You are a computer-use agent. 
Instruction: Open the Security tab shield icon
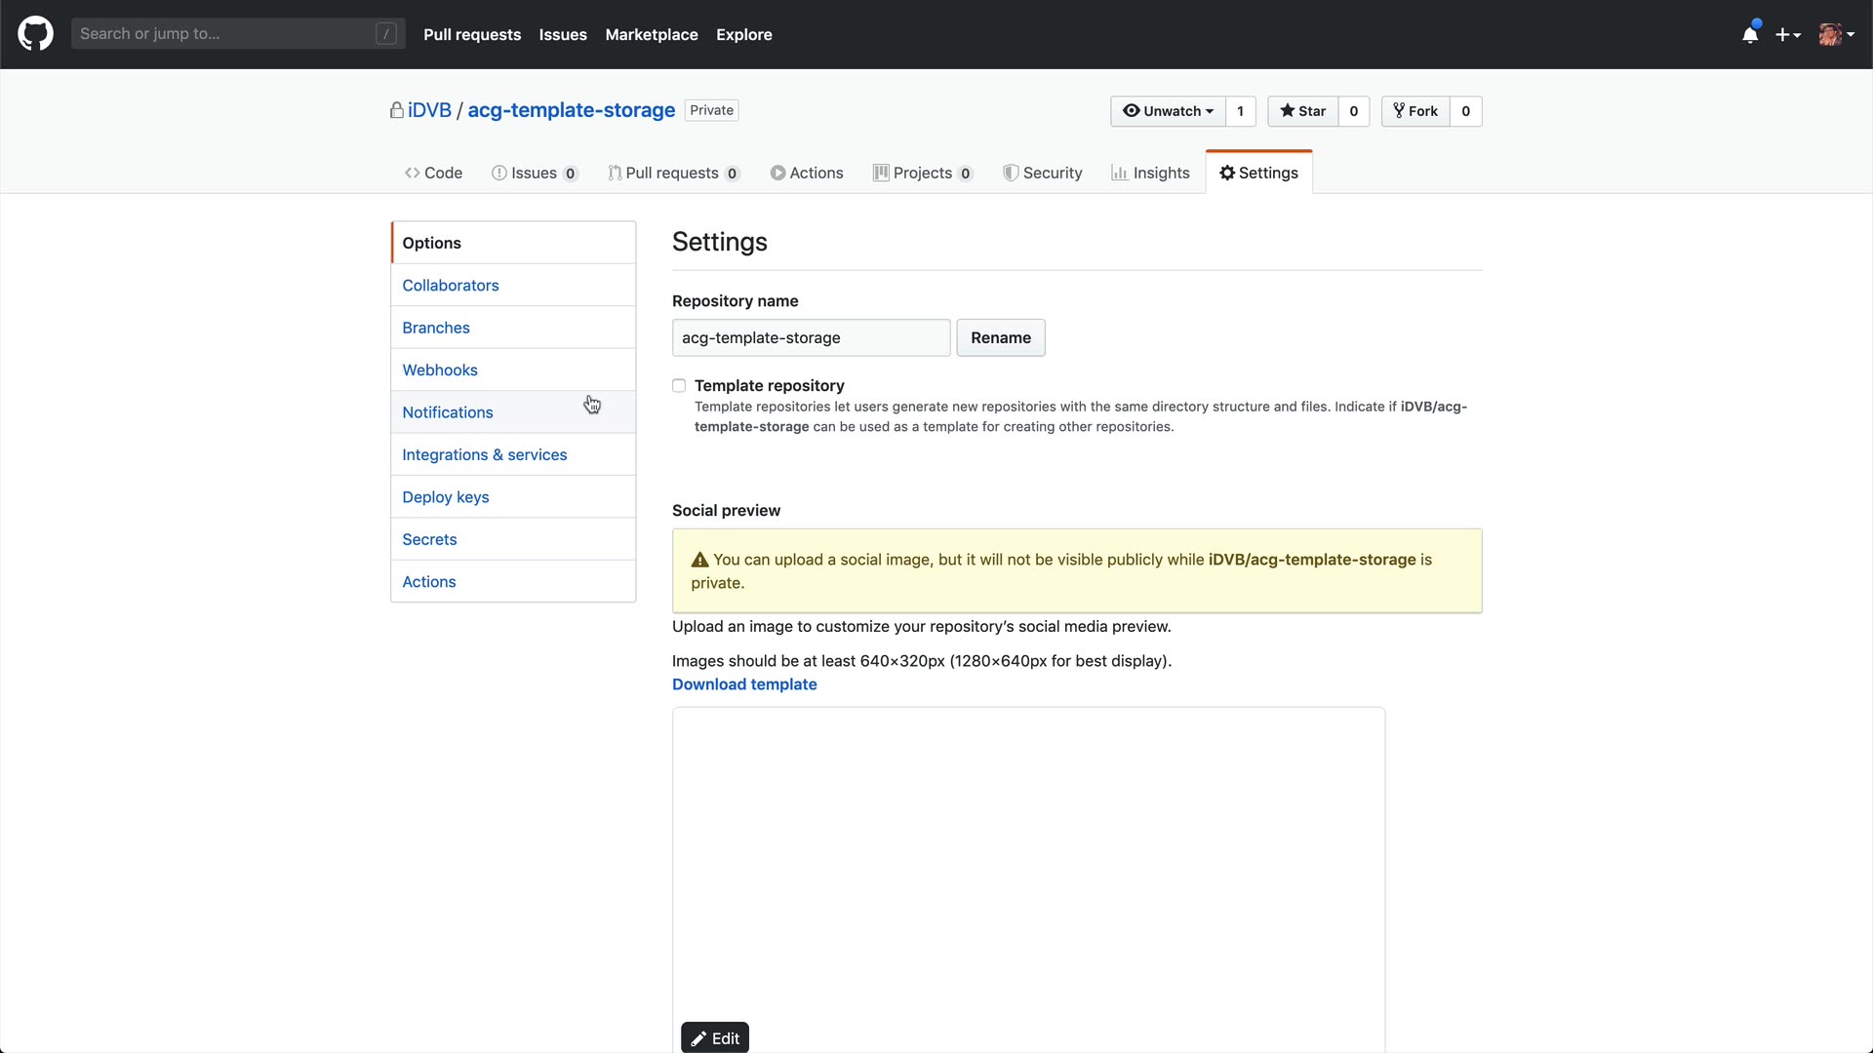coord(1042,173)
